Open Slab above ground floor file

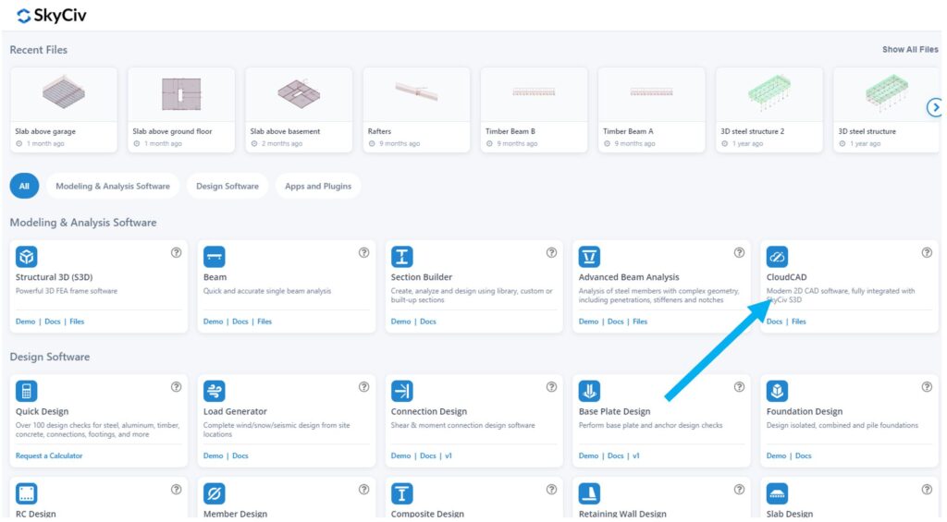181,110
